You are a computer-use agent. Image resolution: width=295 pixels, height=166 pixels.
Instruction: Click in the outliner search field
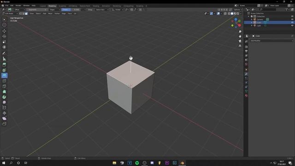pyautogui.click(x=268, y=9)
